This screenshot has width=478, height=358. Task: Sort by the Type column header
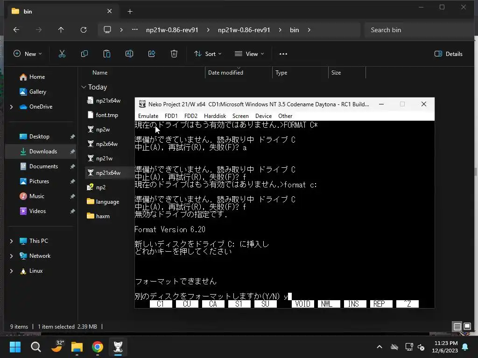(x=281, y=73)
